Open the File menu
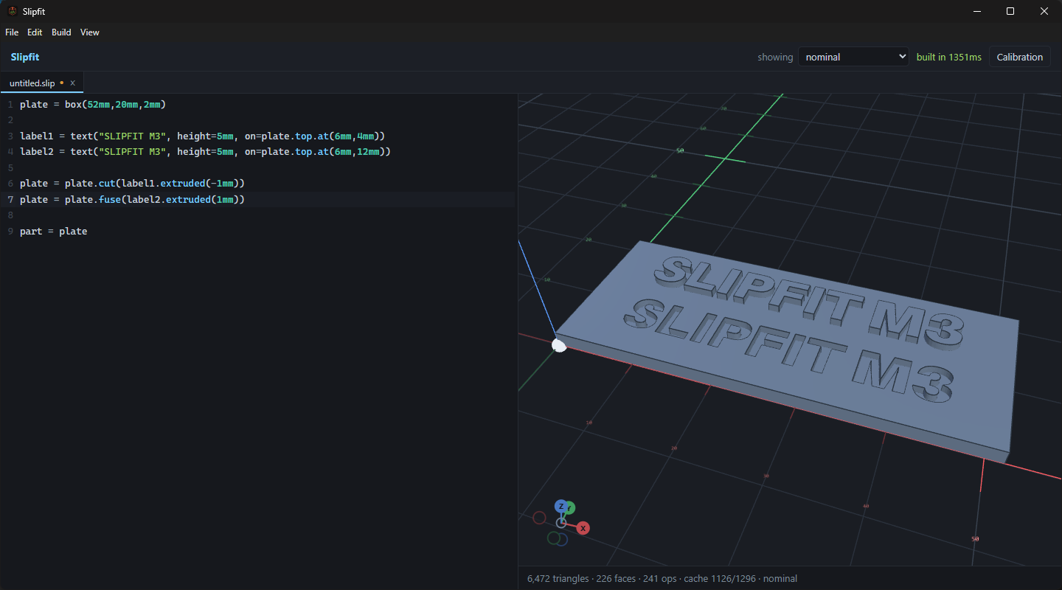The width and height of the screenshot is (1062, 590). 12,32
